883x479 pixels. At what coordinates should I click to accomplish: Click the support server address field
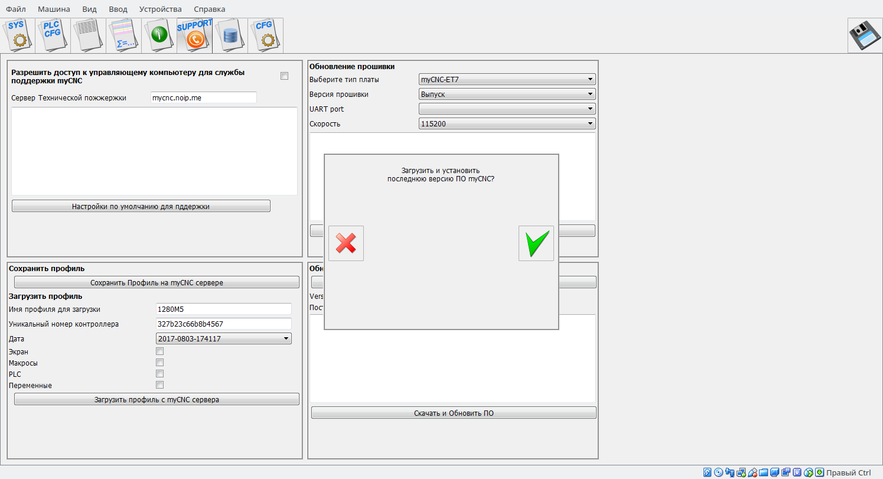[203, 97]
